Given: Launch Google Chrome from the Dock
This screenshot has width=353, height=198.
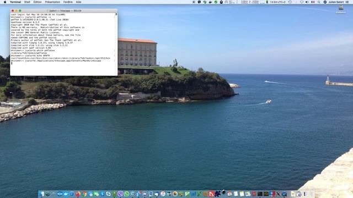Looking at the screenshot, I should pyautogui.click(x=84, y=194).
